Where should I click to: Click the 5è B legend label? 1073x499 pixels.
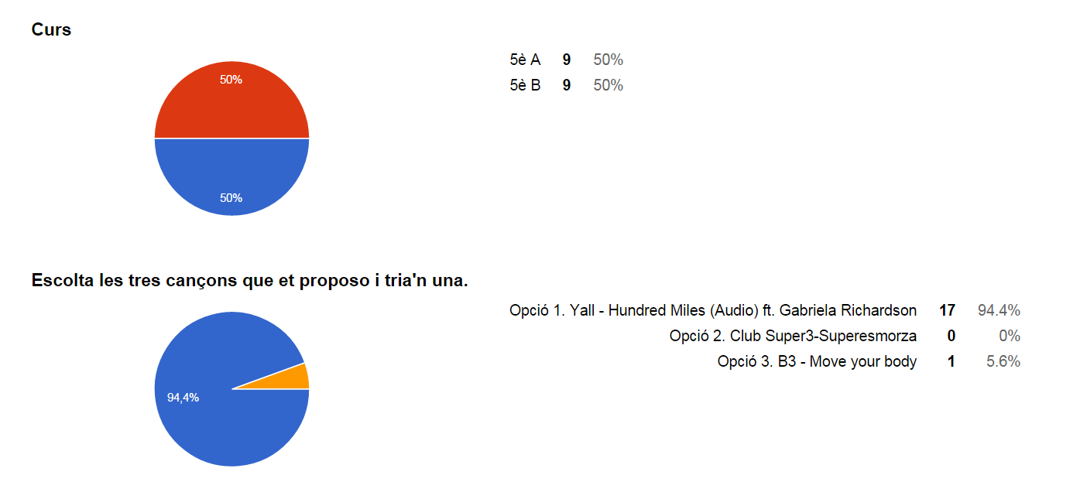525,85
